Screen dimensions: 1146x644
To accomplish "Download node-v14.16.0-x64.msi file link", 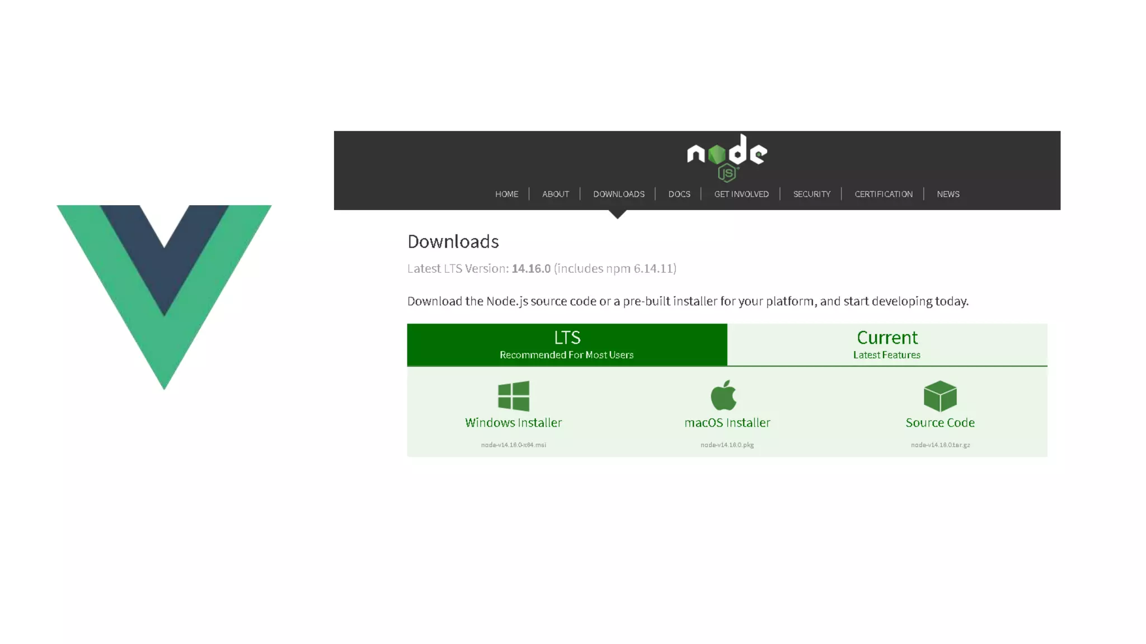I will pos(513,445).
